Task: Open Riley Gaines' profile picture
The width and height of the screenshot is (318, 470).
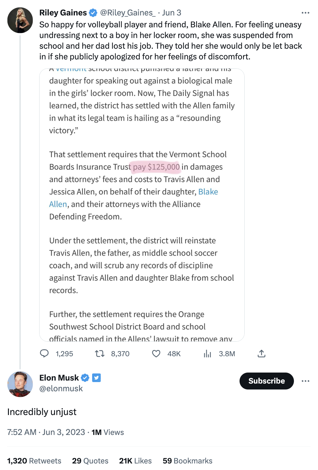Action: (x=20, y=20)
